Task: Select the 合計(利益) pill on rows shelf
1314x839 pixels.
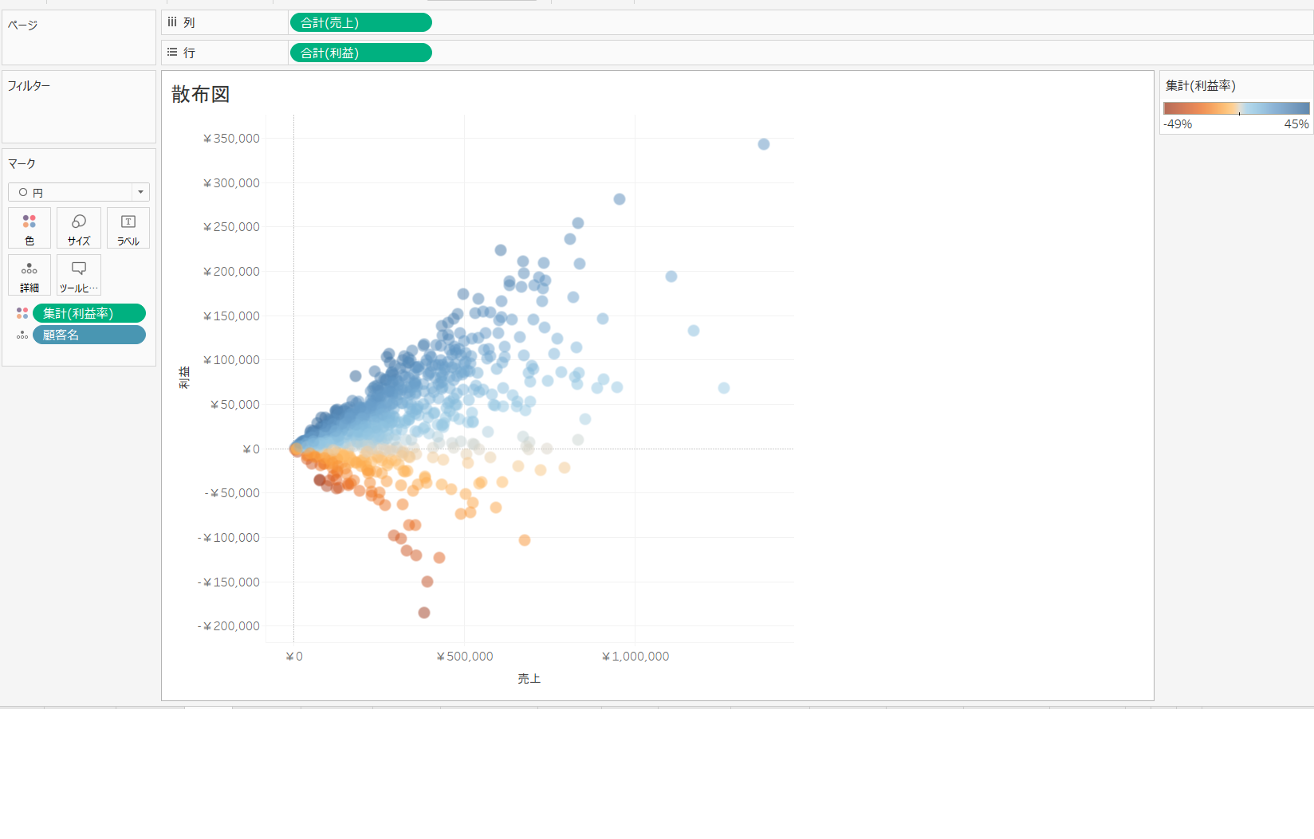Action: coord(360,53)
